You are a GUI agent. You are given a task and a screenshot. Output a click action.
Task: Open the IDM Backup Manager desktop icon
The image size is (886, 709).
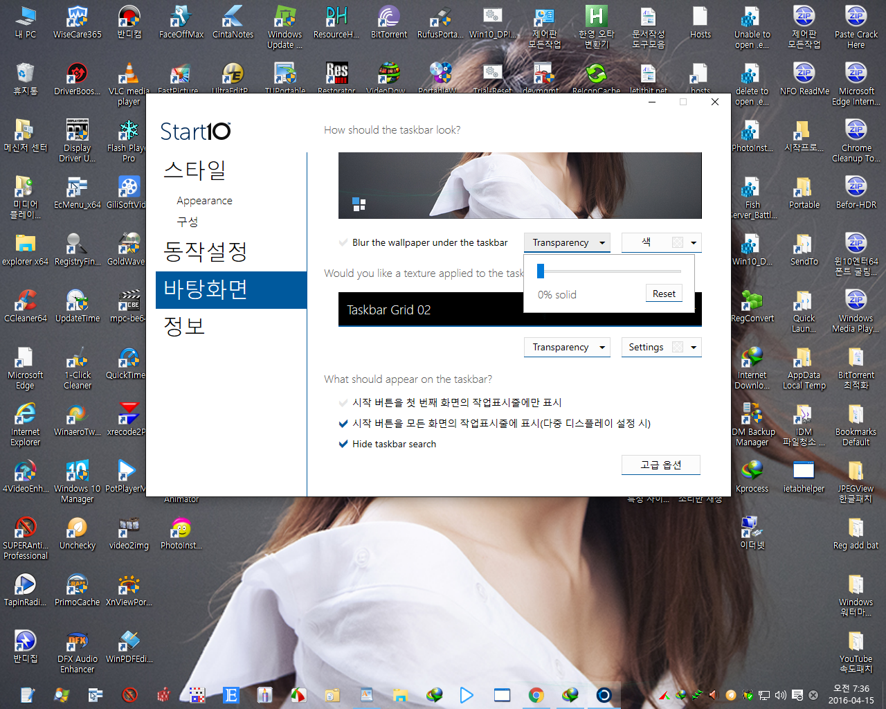point(752,425)
